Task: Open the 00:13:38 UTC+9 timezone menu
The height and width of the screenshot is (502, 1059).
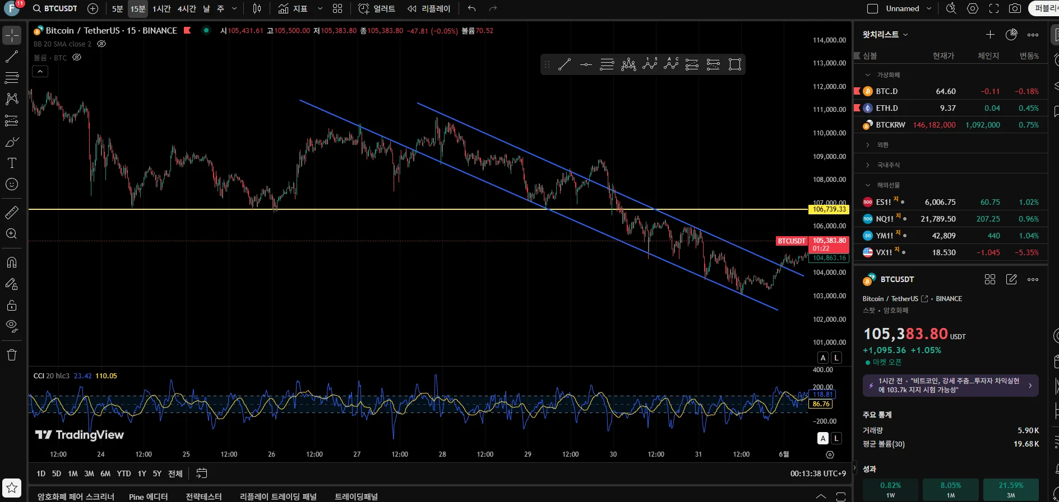Action: point(818,473)
